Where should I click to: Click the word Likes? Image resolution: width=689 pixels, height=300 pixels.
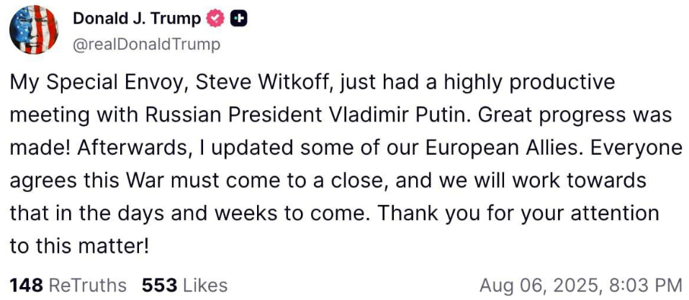coord(205,286)
